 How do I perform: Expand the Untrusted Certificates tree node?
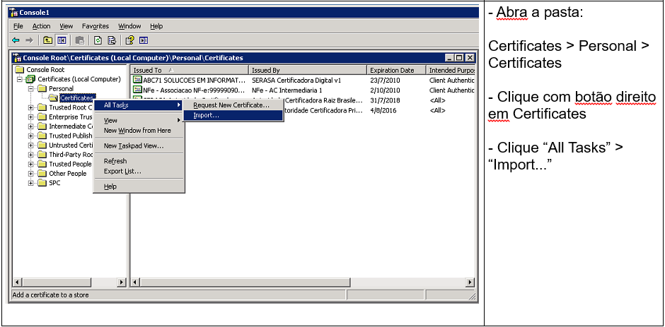pos(30,145)
